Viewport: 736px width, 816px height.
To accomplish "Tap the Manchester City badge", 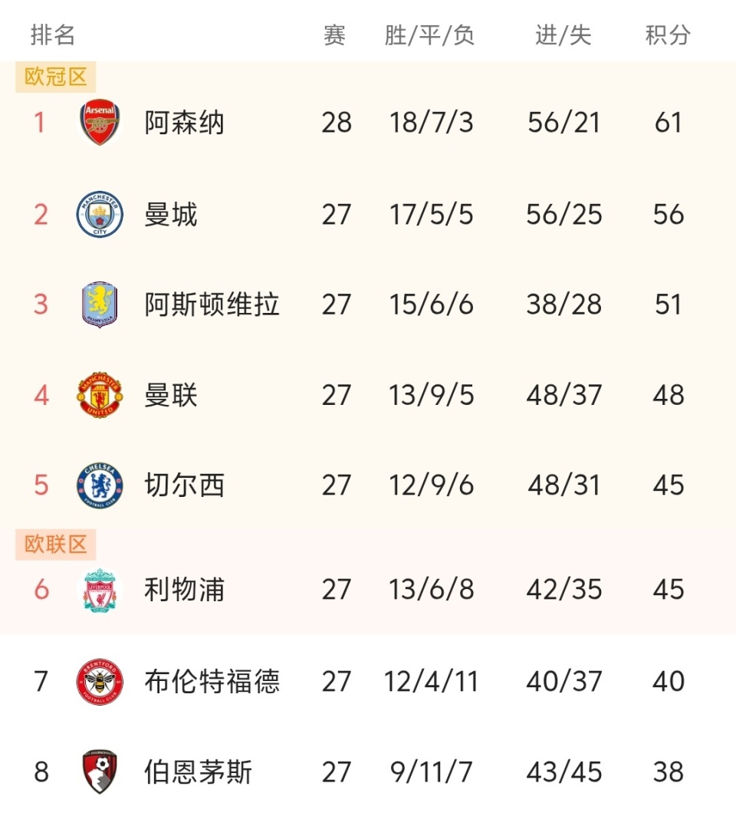I will click(100, 214).
